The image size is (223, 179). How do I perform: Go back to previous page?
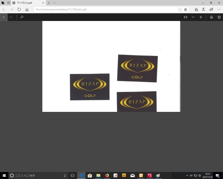(x=4, y=9)
